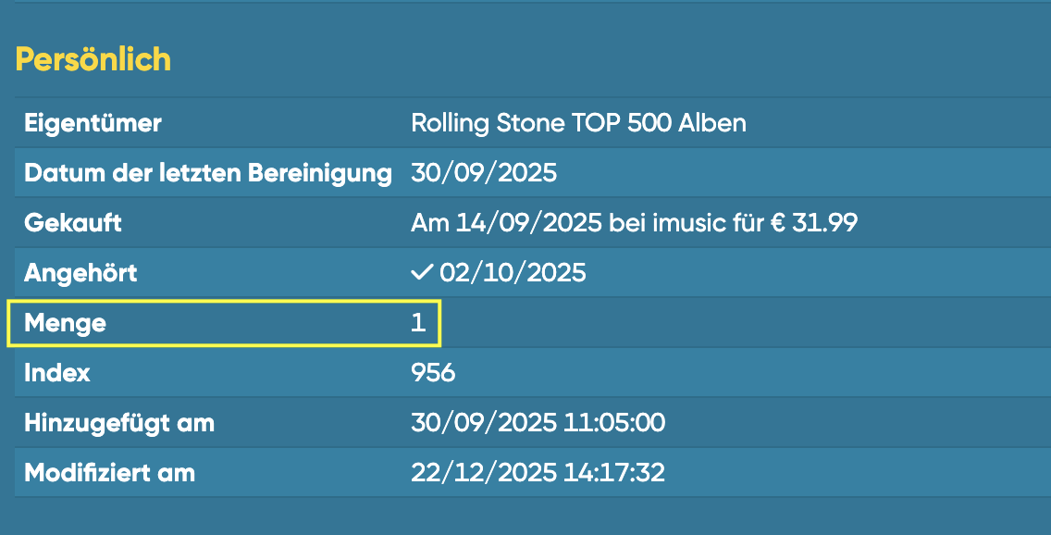Select the Gekauft field label
Screen dimensions: 1051x535
[73, 222]
